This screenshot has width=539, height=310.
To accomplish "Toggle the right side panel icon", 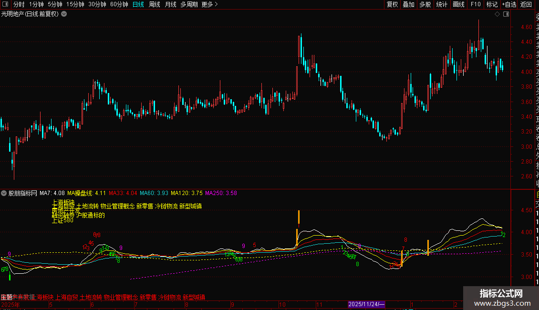I will coord(506,14).
